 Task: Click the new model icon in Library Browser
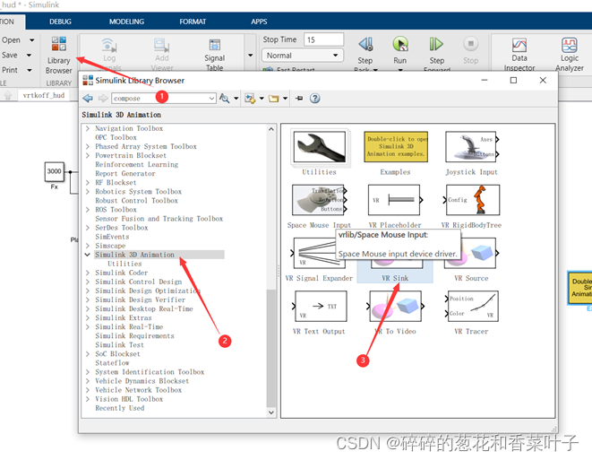click(250, 99)
